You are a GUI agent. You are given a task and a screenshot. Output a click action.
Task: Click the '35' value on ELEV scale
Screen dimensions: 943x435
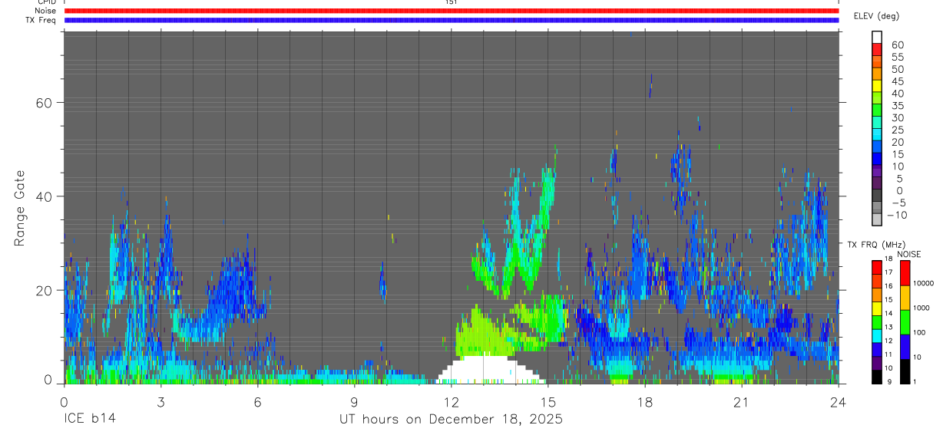(897, 105)
